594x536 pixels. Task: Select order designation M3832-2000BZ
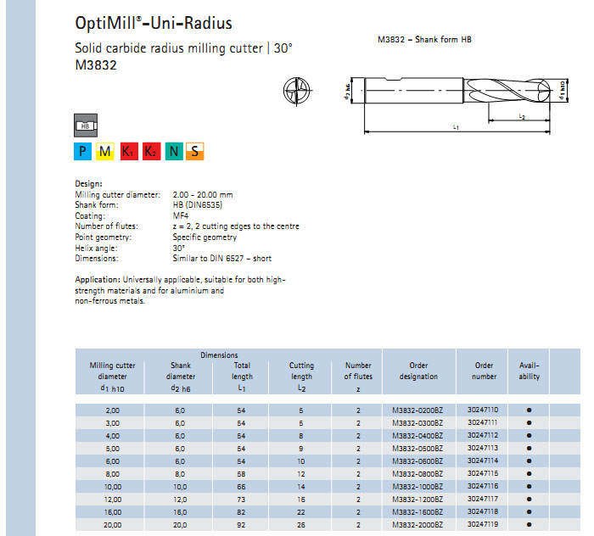[417, 526]
